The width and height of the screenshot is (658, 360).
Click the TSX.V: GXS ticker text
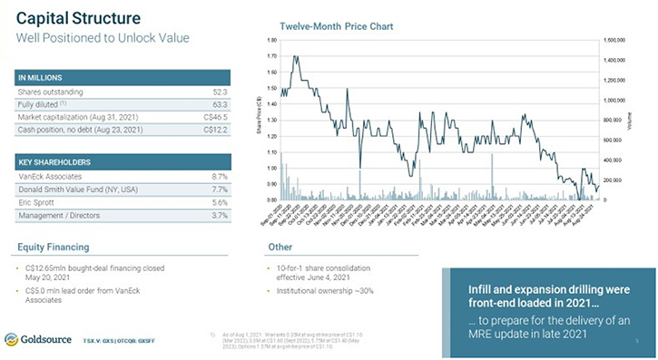[98, 341]
